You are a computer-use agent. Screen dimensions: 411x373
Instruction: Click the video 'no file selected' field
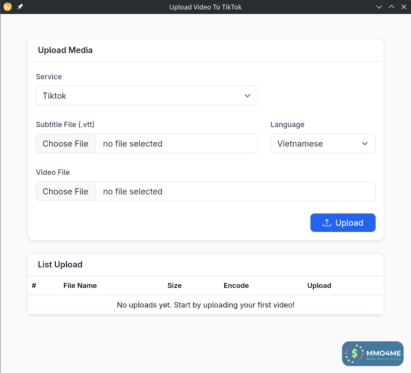(x=235, y=192)
